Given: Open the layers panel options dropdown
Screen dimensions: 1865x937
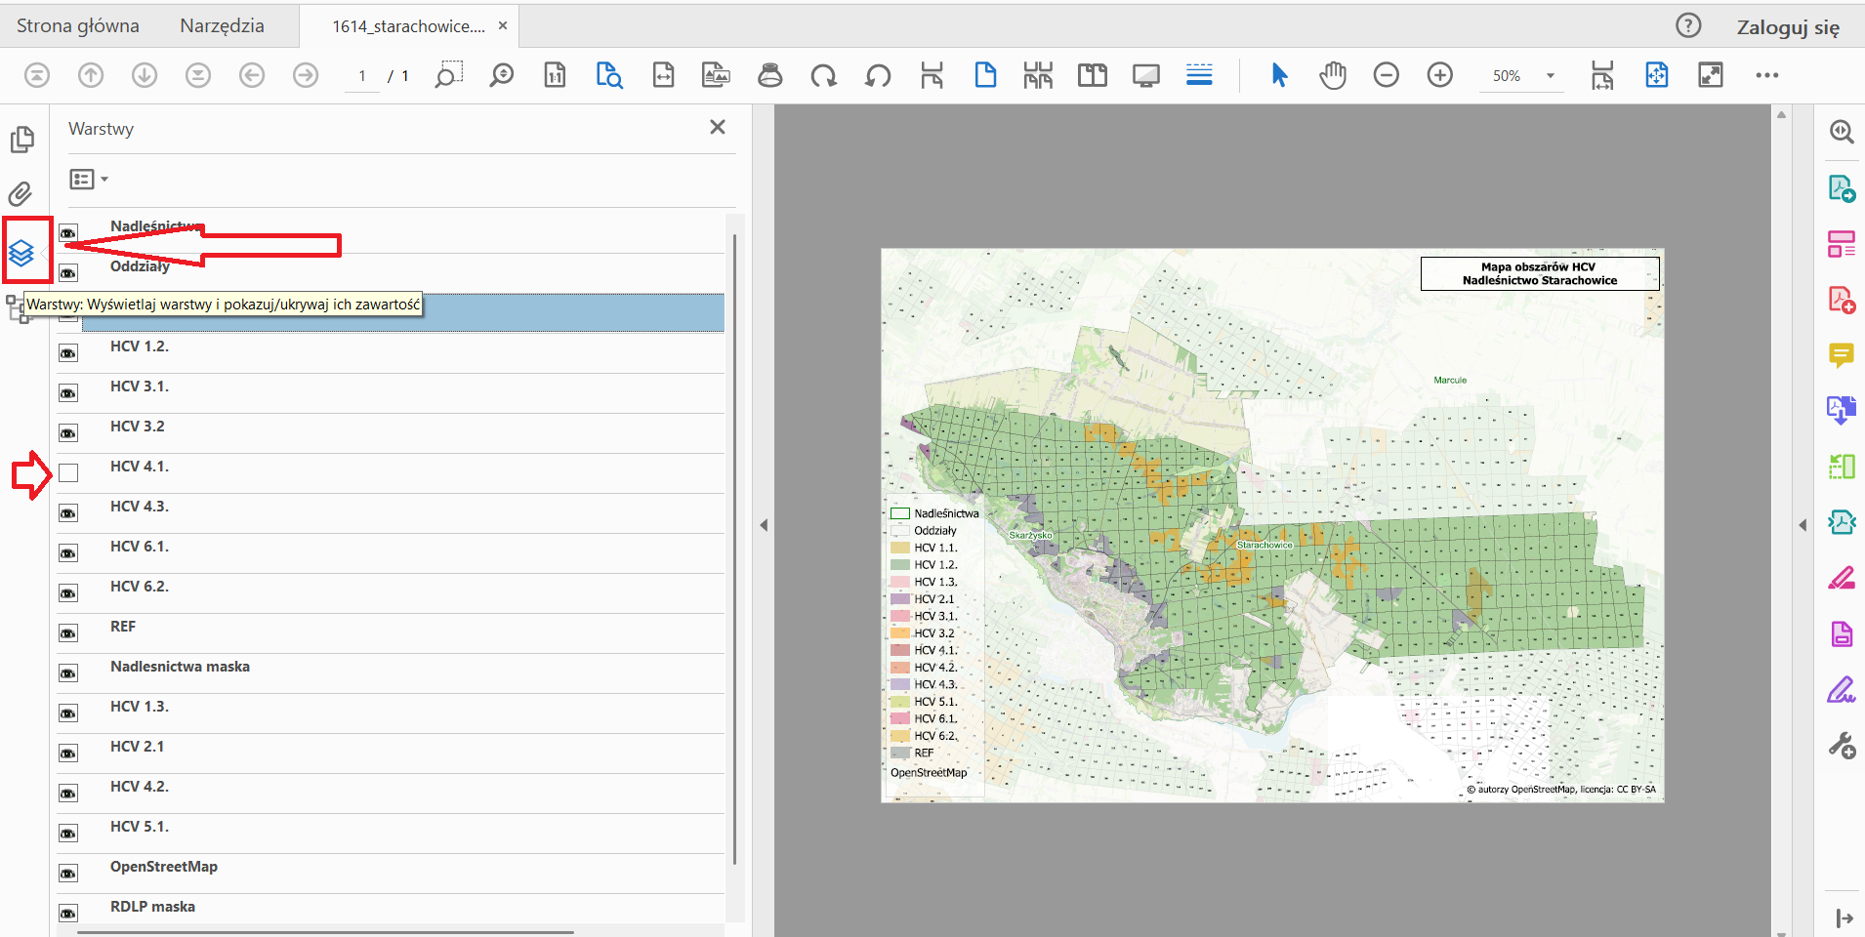Looking at the screenshot, I should 89,180.
